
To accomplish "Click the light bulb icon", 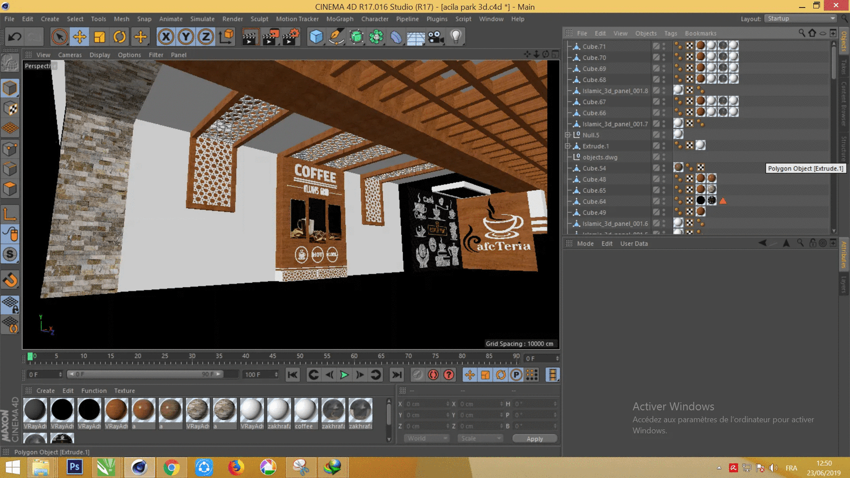I will tap(456, 37).
